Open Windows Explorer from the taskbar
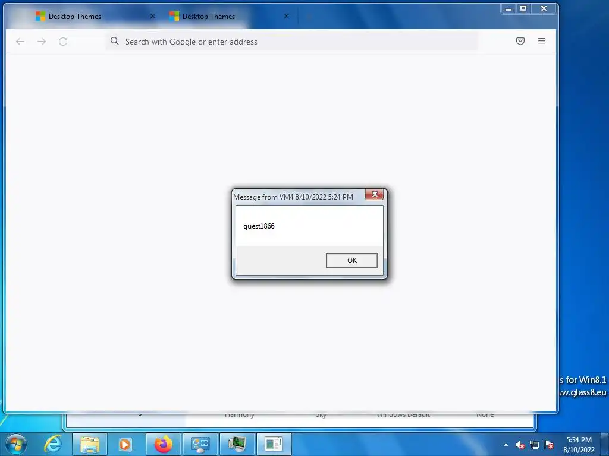This screenshot has height=456, width=609. pyautogui.click(x=90, y=444)
